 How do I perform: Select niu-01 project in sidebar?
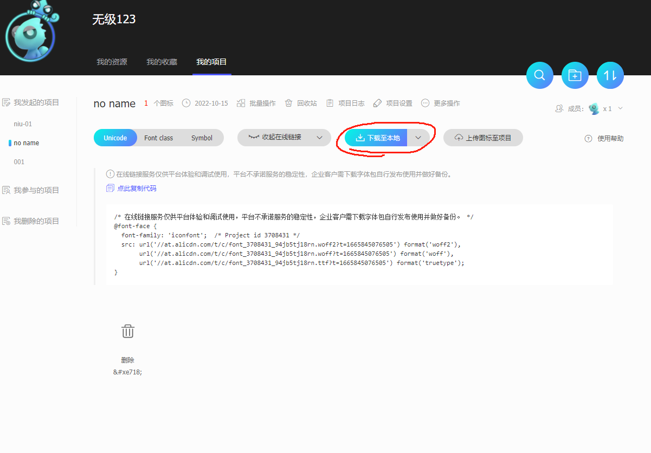point(23,124)
